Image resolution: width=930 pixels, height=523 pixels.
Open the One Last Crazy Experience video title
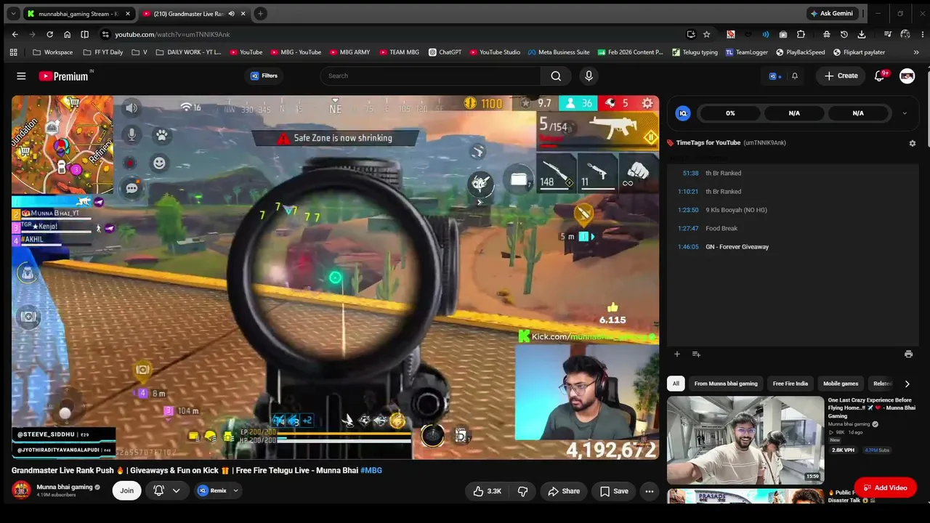coord(871,408)
